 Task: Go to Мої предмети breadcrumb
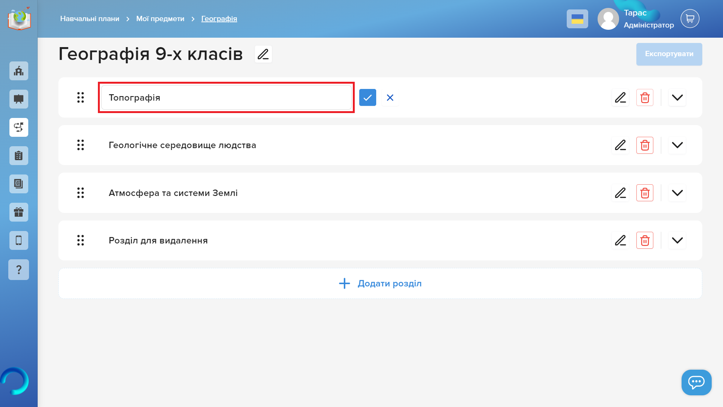(160, 19)
